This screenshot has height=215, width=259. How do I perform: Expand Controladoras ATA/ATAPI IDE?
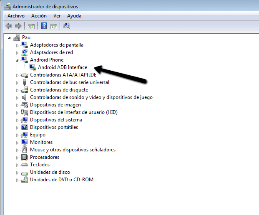17,75
